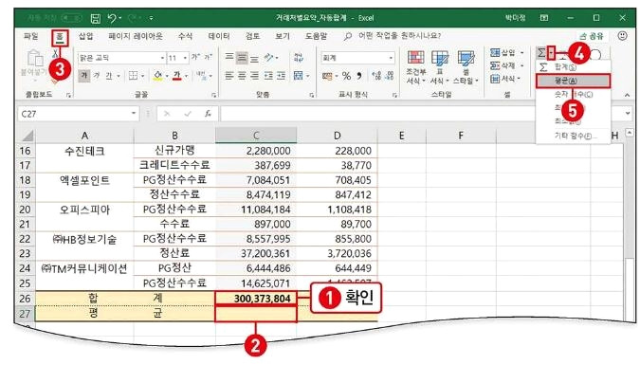Select the column C header
The height and width of the screenshot is (365, 640).
pos(256,136)
